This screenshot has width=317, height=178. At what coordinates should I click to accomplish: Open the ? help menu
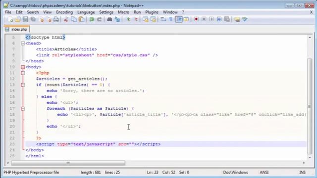[x=183, y=12]
